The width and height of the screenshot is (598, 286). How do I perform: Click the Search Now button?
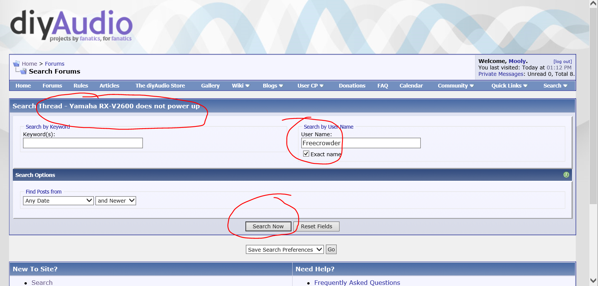(x=268, y=226)
